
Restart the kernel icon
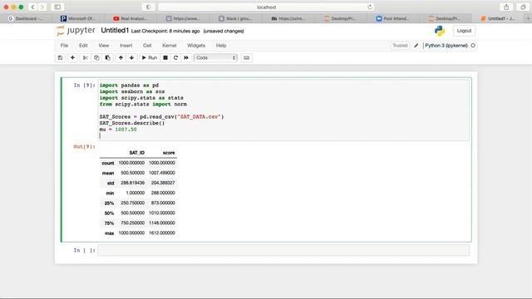(x=175, y=57)
